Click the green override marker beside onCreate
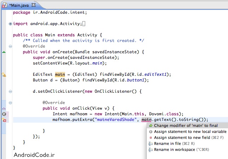 (4, 52)
